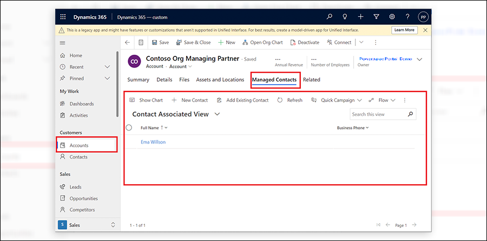Open the Ema Willson contact link

(x=153, y=142)
